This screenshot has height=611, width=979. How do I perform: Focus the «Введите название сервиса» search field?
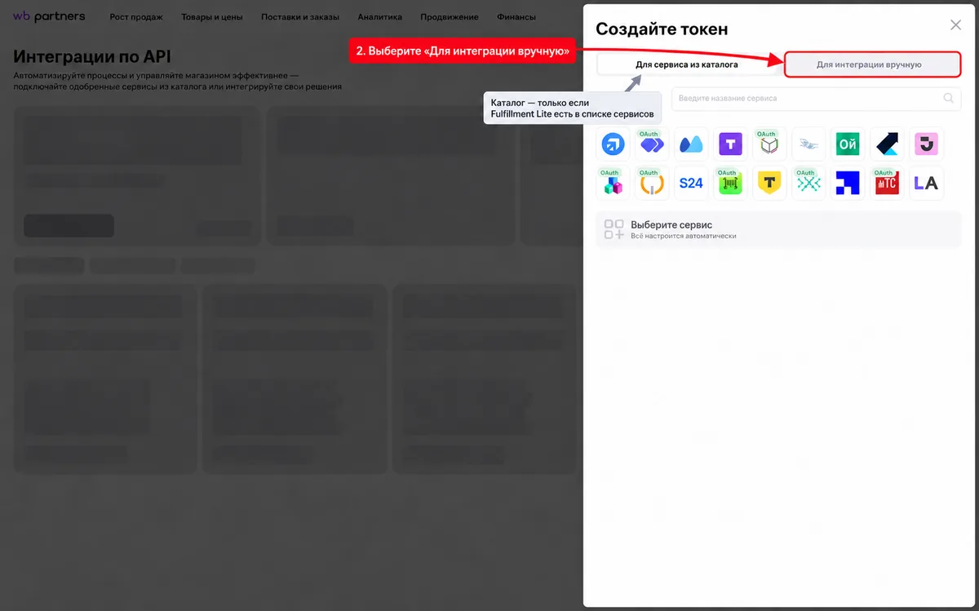[816, 98]
